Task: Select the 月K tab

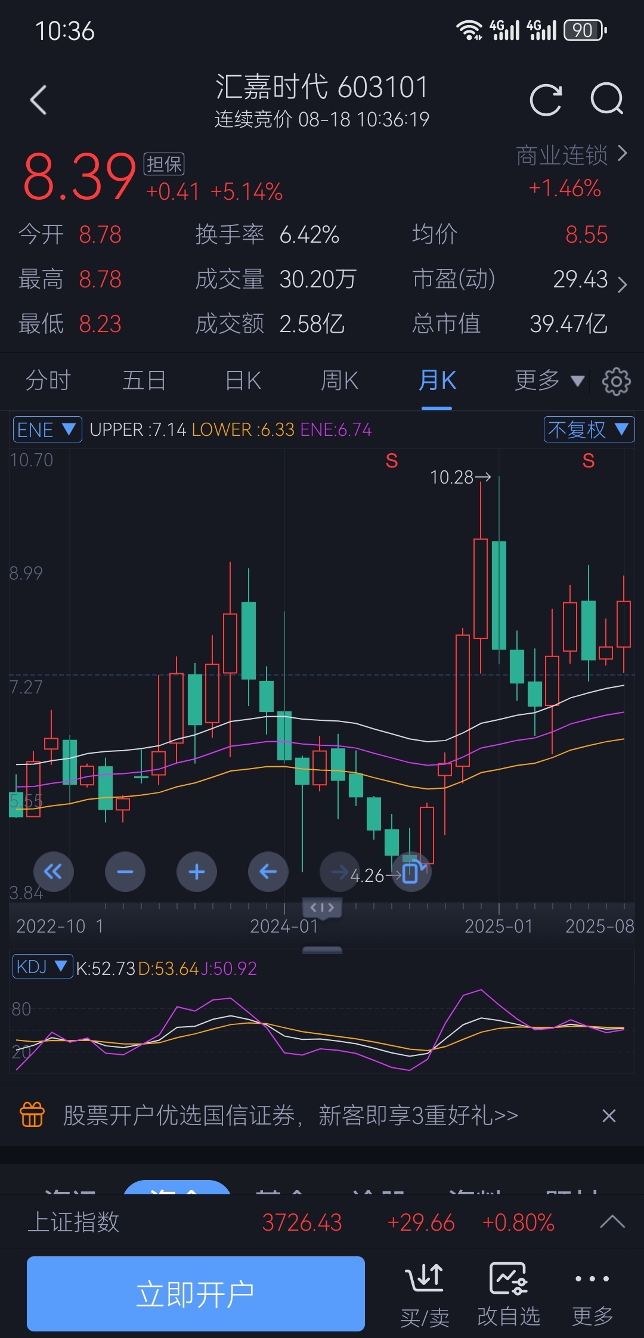Action: tap(436, 380)
